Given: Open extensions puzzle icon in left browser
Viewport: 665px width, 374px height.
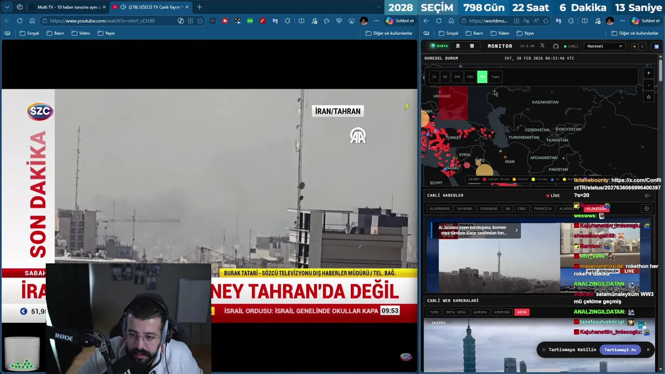Looking at the screenshot, I should point(288,21).
